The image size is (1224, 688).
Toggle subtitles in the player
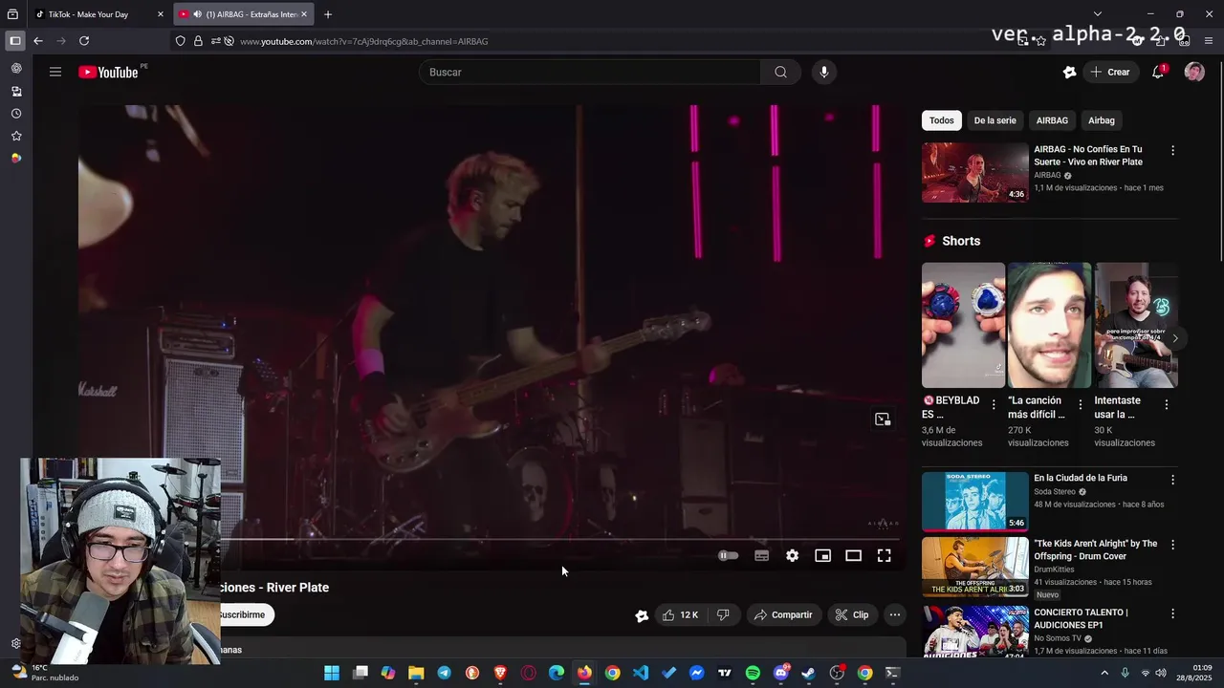pyautogui.click(x=761, y=555)
